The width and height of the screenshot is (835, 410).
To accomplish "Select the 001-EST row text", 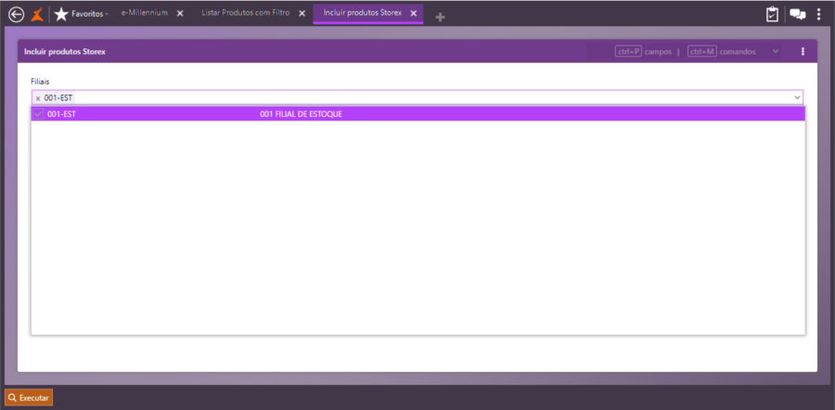I will point(61,114).
